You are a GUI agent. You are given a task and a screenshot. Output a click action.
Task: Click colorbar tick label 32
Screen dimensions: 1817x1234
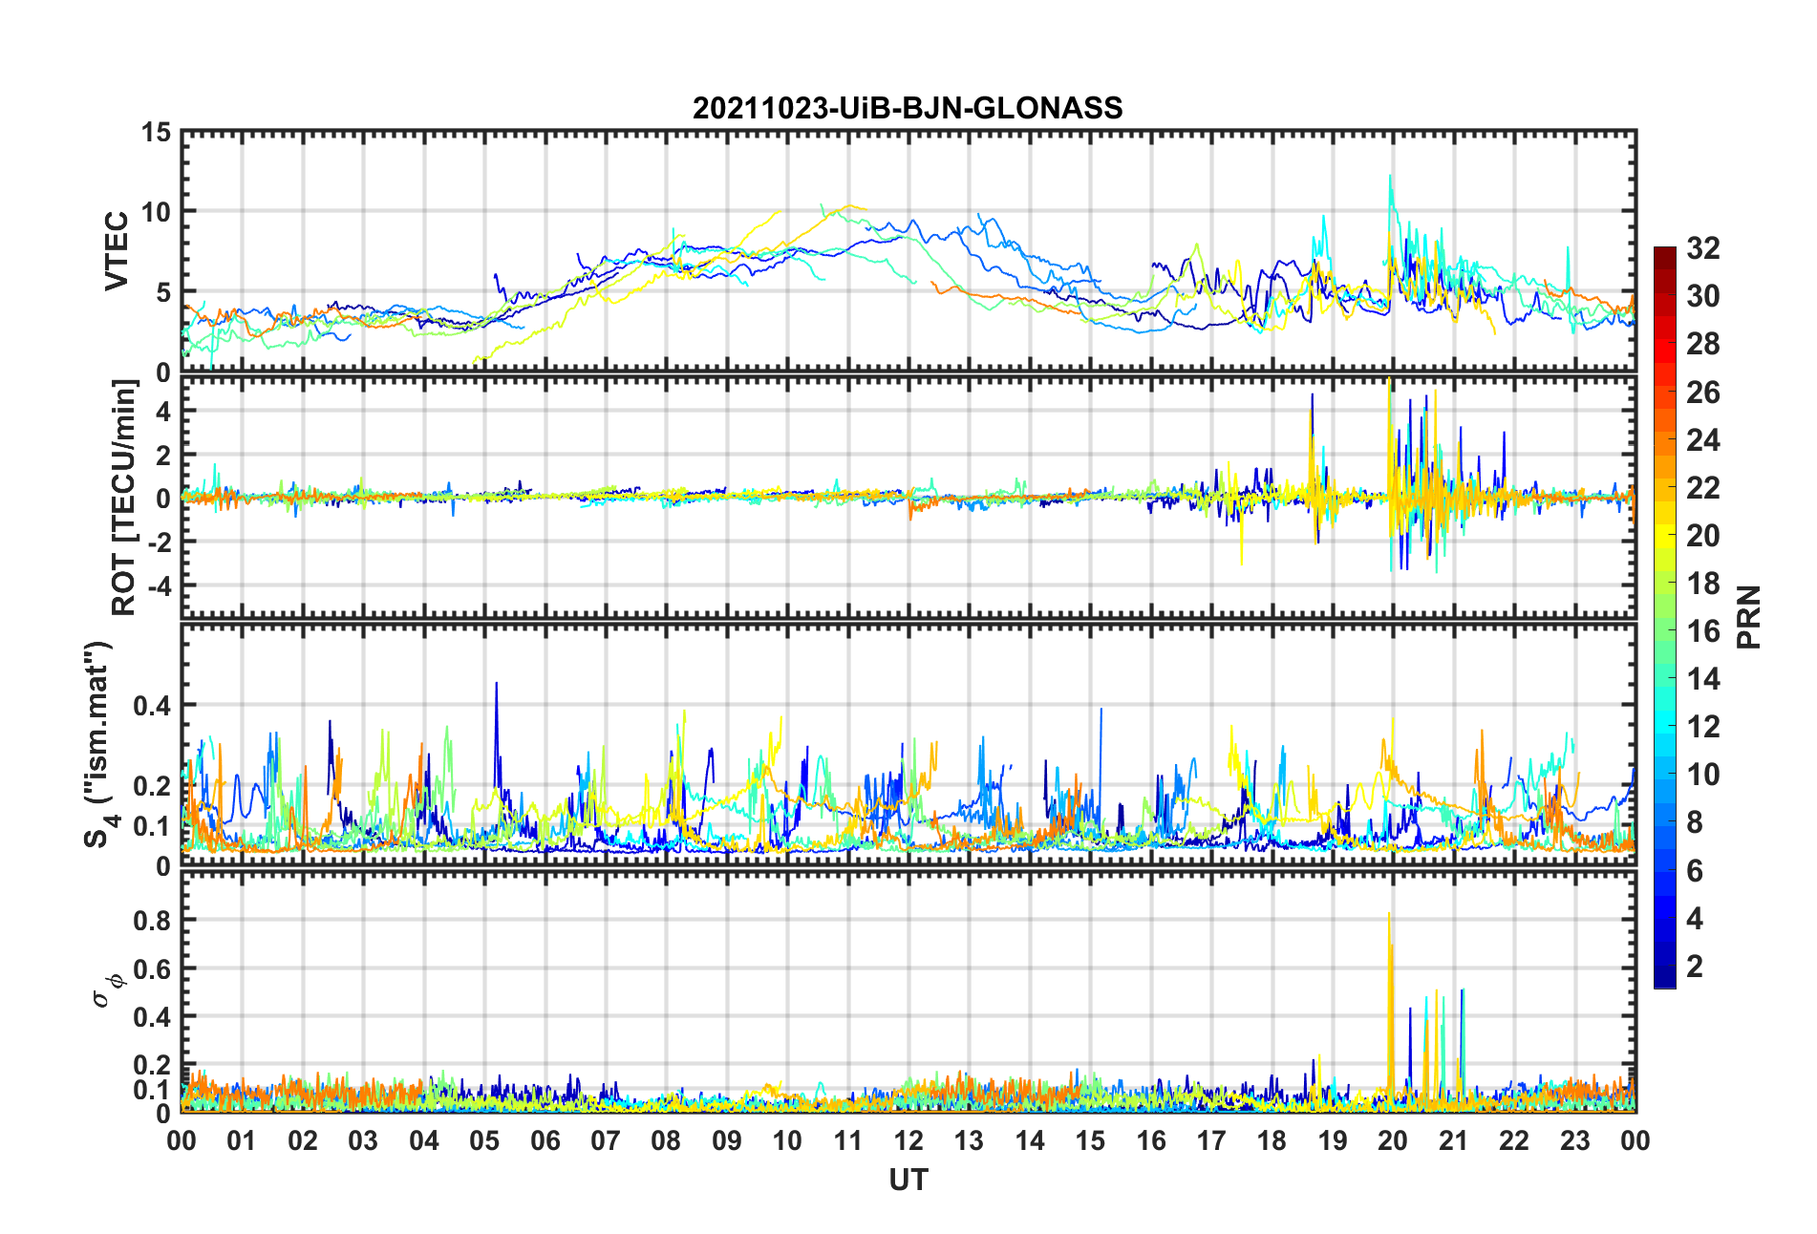point(1702,248)
